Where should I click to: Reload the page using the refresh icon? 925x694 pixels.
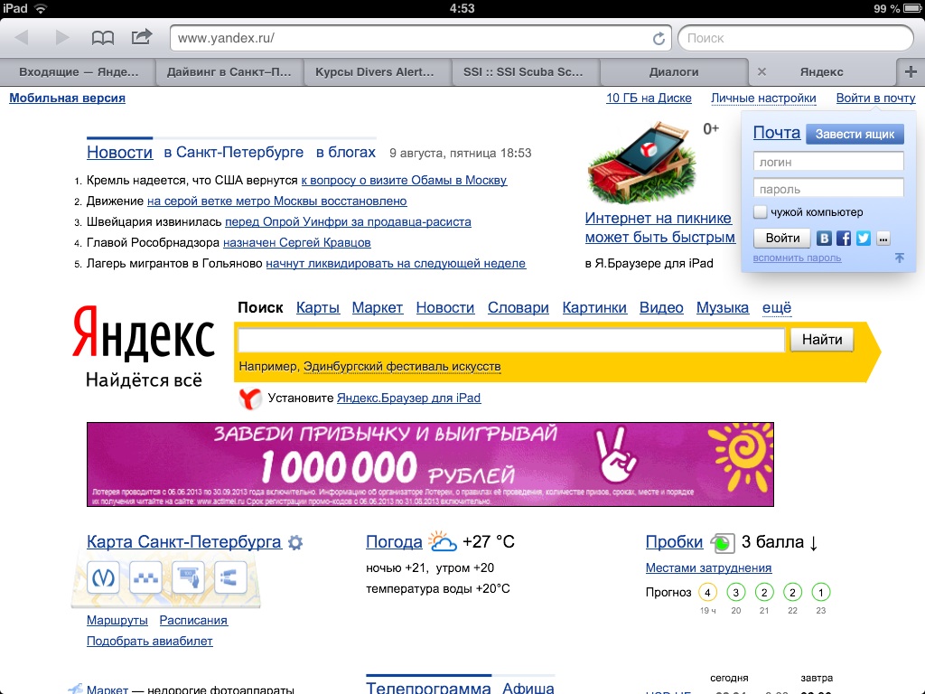click(659, 39)
